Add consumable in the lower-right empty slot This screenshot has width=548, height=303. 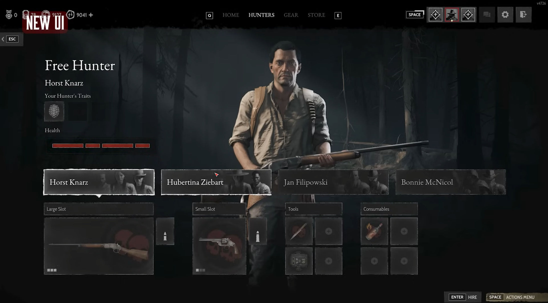(404, 261)
